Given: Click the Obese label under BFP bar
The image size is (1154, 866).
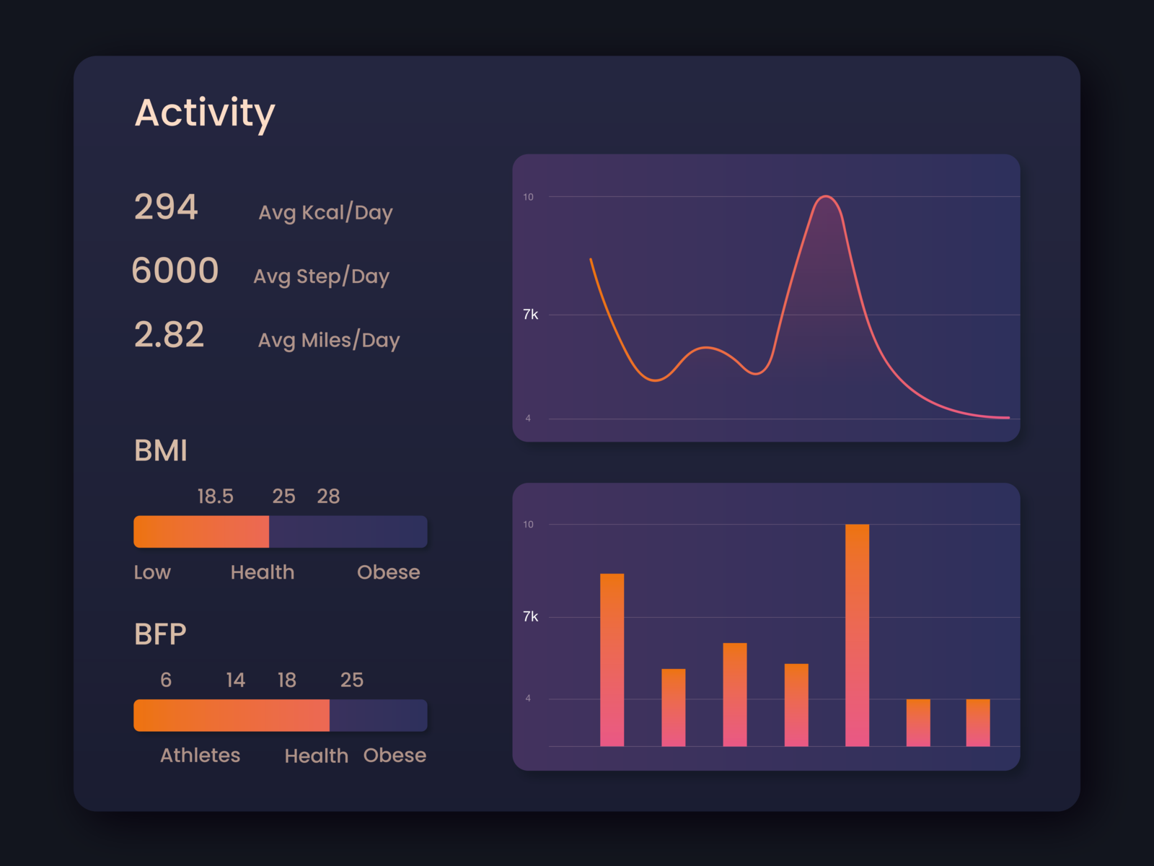Looking at the screenshot, I should [395, 756].
